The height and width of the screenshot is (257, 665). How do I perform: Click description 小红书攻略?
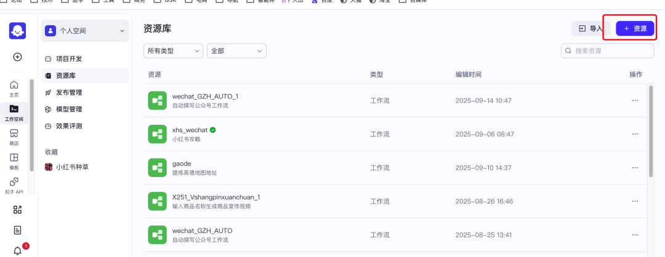pos(186,140)
